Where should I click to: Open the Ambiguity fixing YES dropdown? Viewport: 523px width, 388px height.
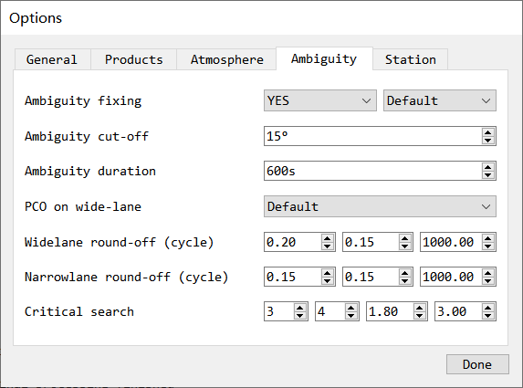(319, 100)
